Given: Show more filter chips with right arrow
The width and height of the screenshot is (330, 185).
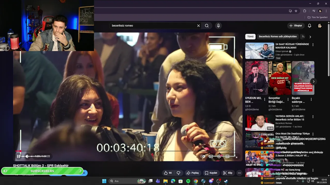Looking at the screenshot, I should coord(310,37).
